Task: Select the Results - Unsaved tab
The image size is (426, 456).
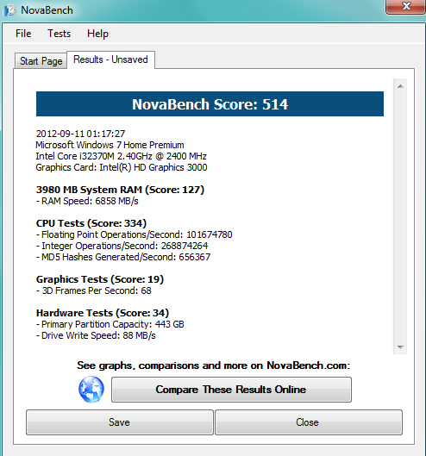Action: pos(110,59)
